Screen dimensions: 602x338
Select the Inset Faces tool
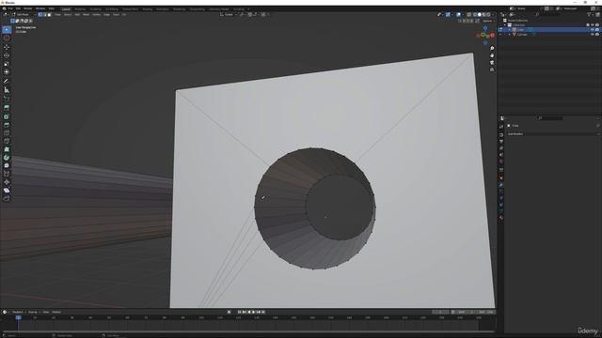[7, 116]
